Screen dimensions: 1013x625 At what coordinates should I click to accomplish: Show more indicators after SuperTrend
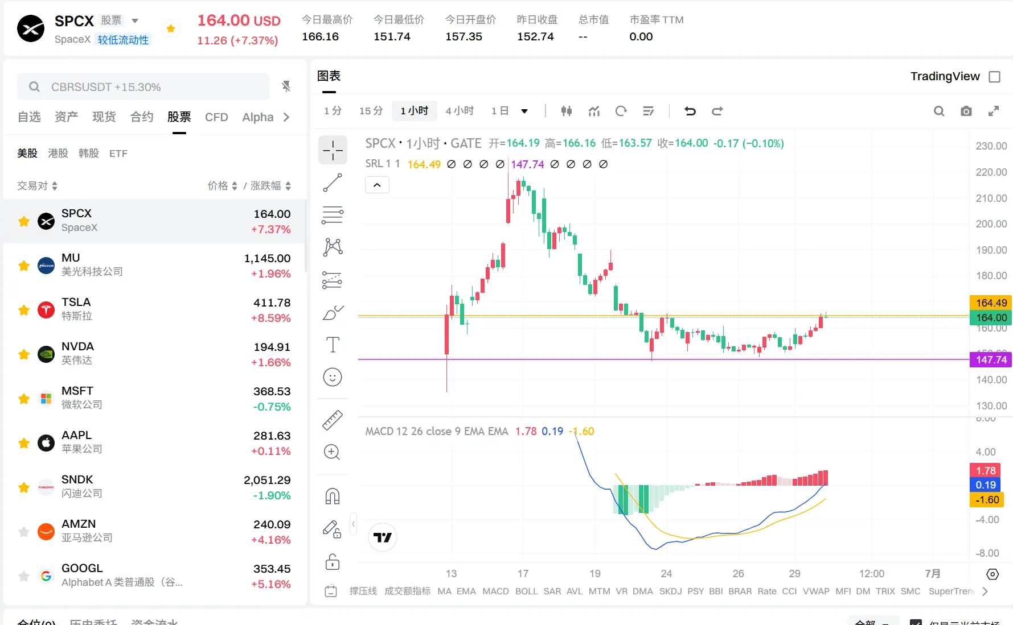coord(985,591)
